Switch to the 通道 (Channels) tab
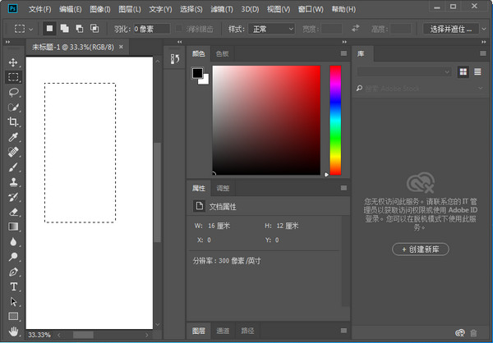The width and height of the screenshot is (493, 343). coord(223,331)
